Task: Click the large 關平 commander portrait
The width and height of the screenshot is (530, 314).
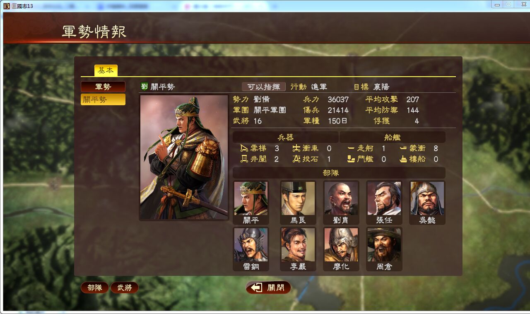Action: click(184, 157)
